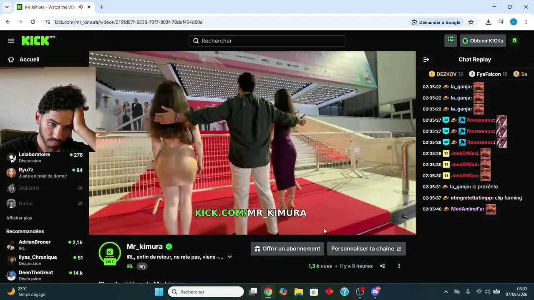Image resolution: width=534 pixels, height=300 pixels.
Task: Open OBS Studio from the taskbar
Action: pyautogui.click(x=360, y=292)
